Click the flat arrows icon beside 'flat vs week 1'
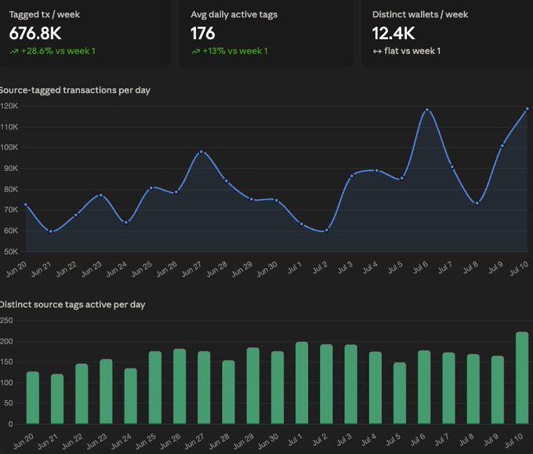This screenshot has height=454, width=533. pos(377,51)
